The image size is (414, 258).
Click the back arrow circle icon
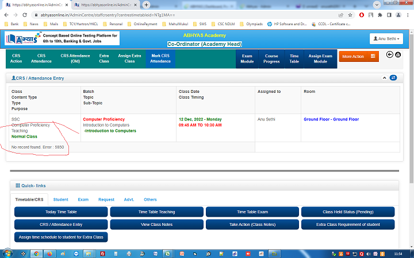point(389,54)
